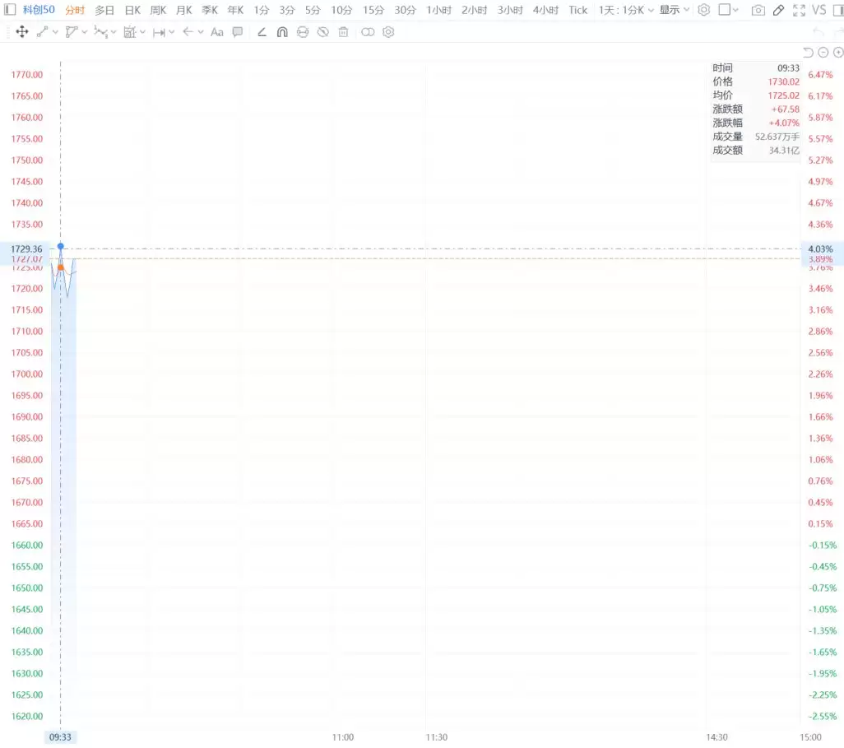Expand the measurement tool dropdown arrow

click(142, 32)
